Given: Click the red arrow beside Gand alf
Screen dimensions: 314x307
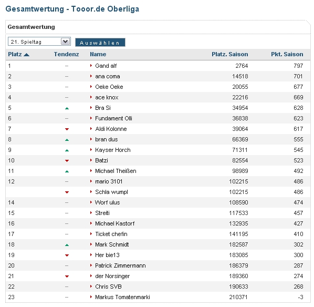Looking at the screenshot, I should pos(91,66).
